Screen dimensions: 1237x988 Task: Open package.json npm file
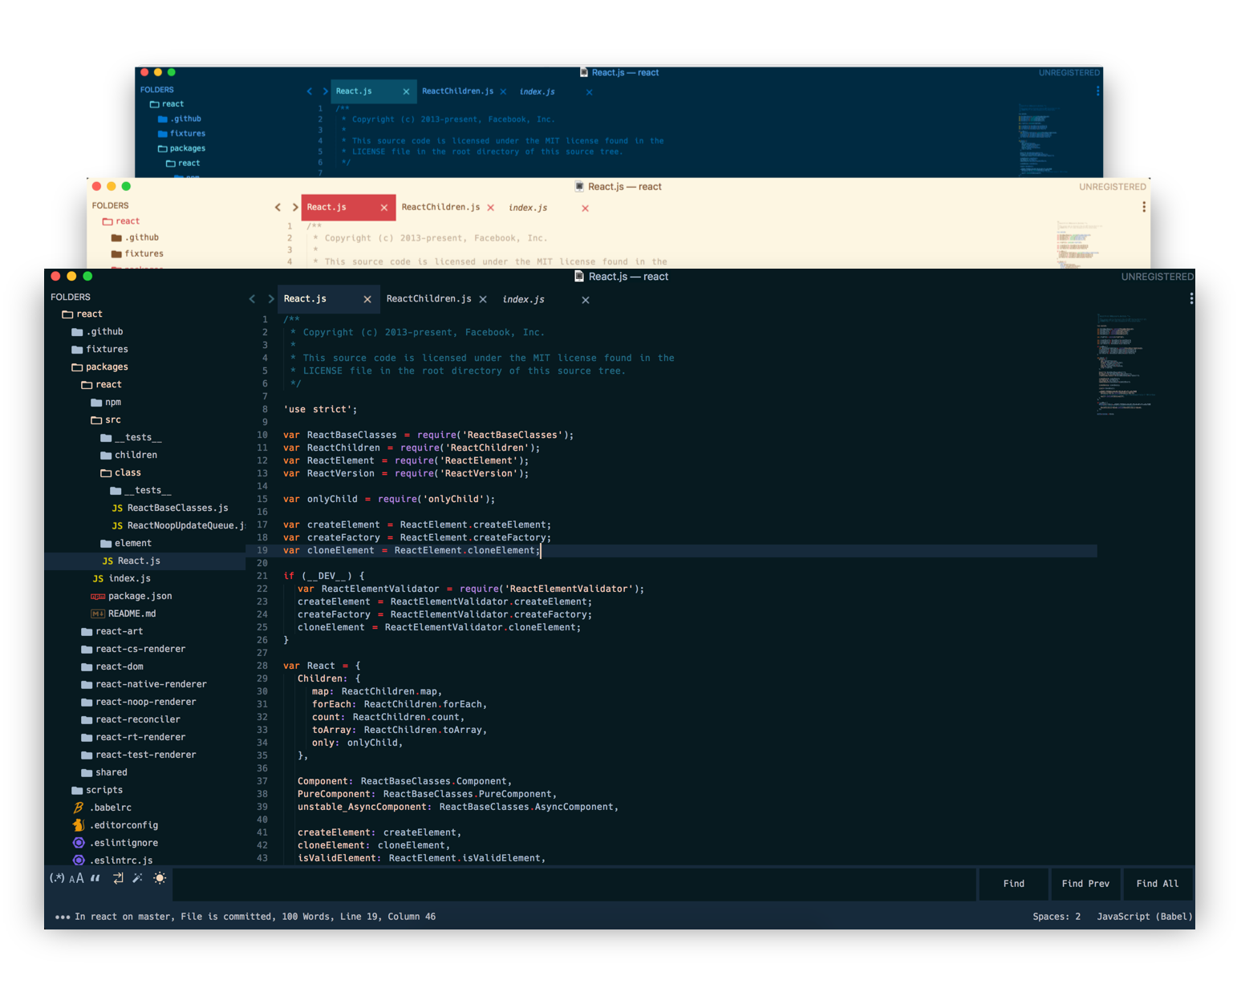point(131,597)
